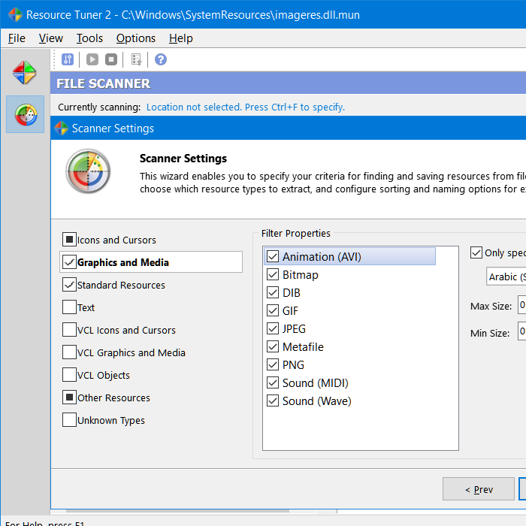Uncheck Graphics and Media category
This screenshot has height=526, width=526.
point(69,262)
